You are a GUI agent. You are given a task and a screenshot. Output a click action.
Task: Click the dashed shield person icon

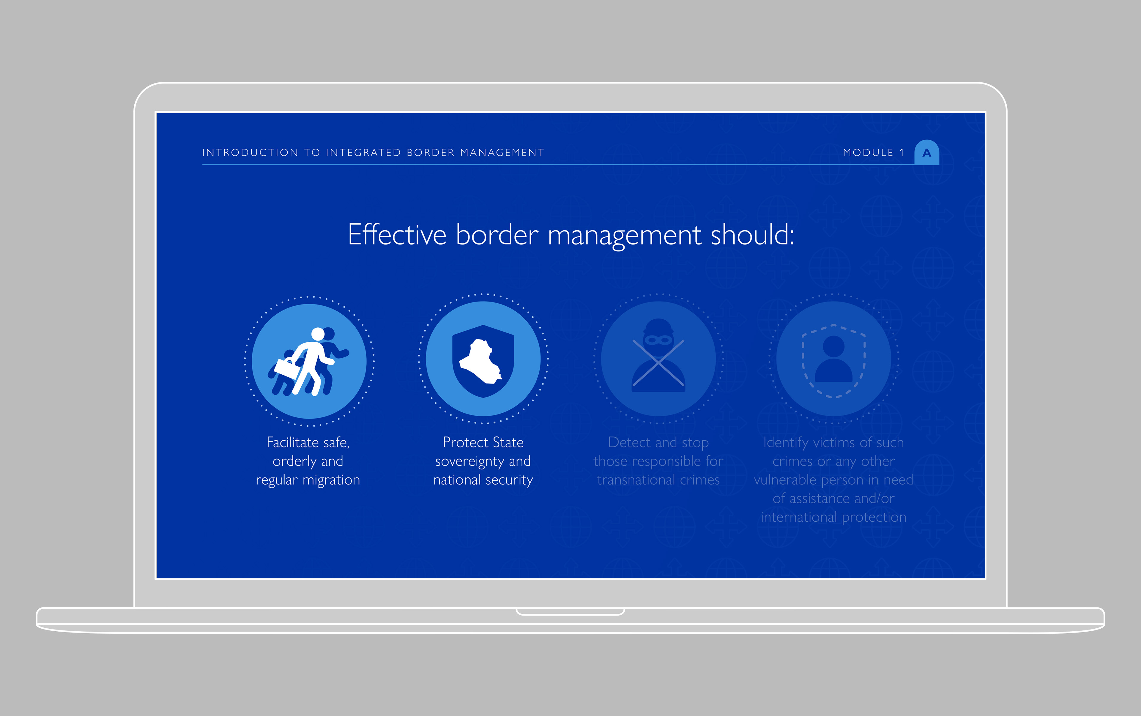[833, 359]
